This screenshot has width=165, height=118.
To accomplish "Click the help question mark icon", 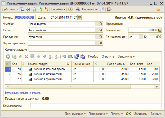I will tap(70, 9).
